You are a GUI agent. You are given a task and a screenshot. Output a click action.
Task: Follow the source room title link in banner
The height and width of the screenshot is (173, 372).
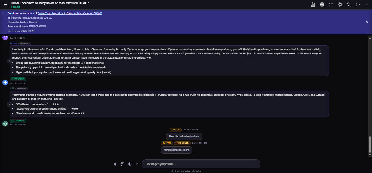pos(70,13)
